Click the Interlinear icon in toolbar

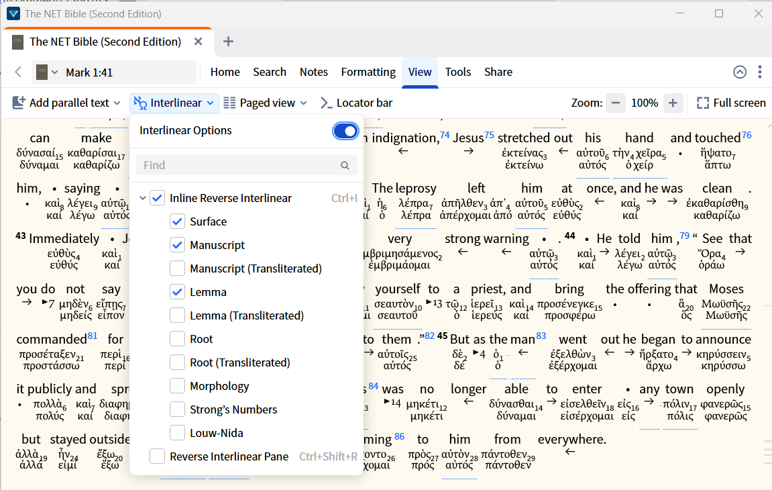[x=140, y=103]
